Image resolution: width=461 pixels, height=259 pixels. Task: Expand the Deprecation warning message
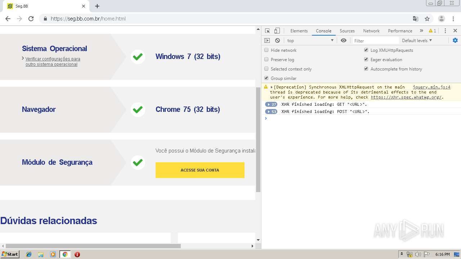pos(272,87)
